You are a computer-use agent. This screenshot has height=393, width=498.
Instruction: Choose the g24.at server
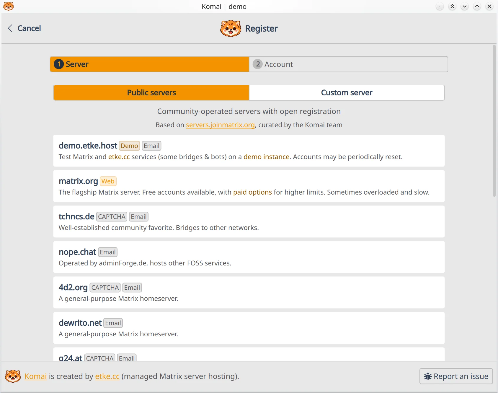coord(249,354)
